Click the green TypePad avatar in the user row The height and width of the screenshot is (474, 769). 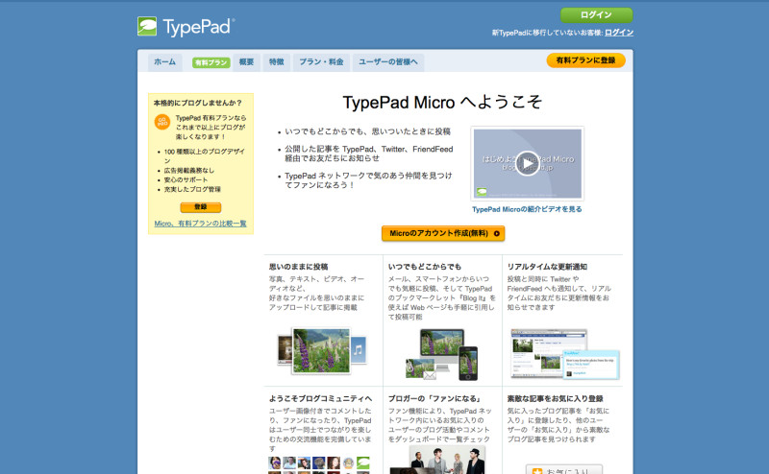[363, 462]
